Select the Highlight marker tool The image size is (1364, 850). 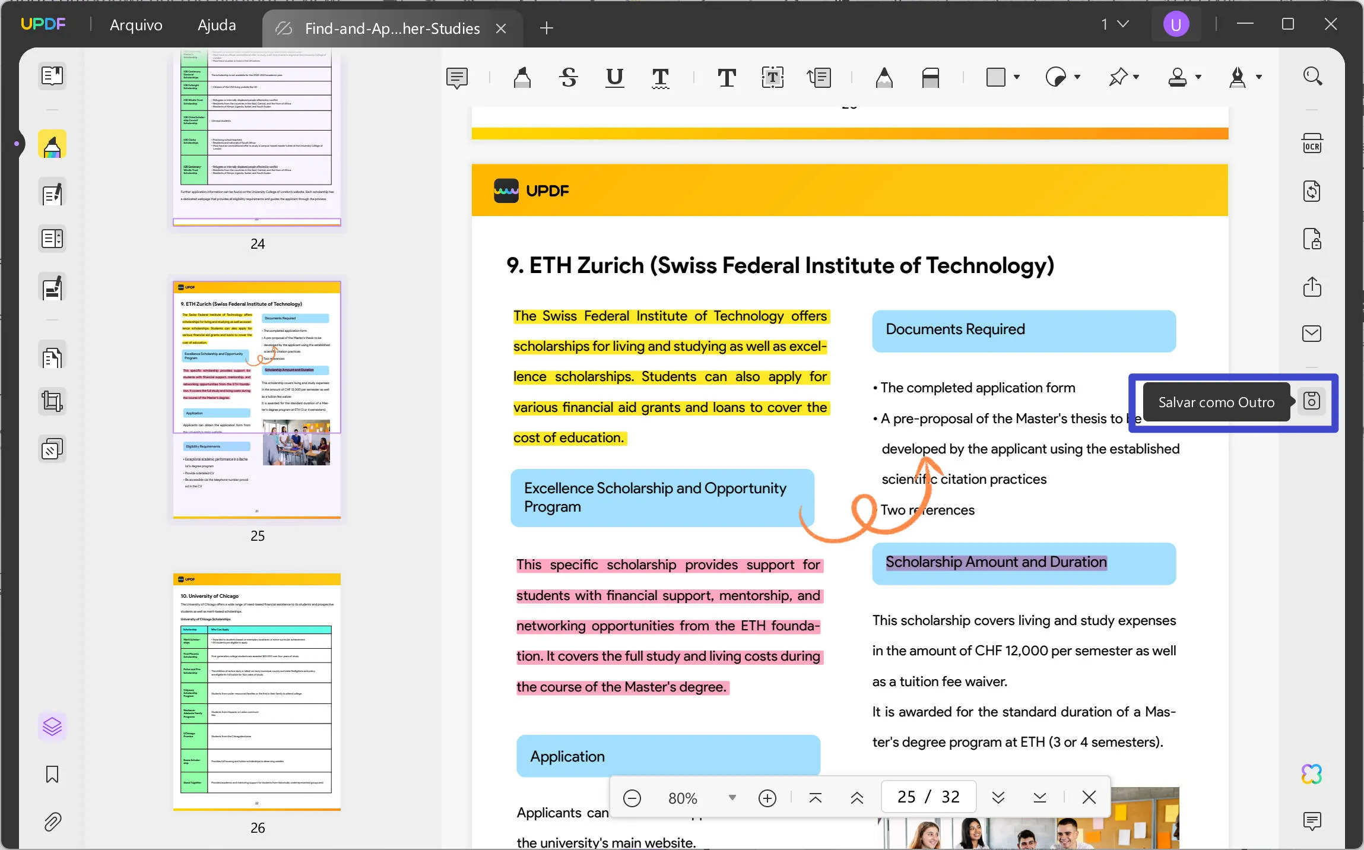pos(522,77)
